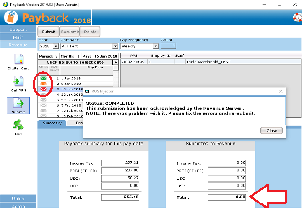
Task: Open the Company dropdown list
Action: coord(115,46)
